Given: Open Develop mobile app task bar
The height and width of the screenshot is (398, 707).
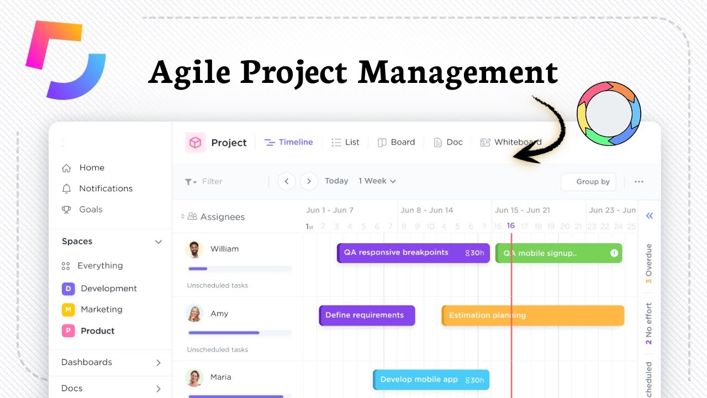Looking at the screenshot, I should [431, 380].
